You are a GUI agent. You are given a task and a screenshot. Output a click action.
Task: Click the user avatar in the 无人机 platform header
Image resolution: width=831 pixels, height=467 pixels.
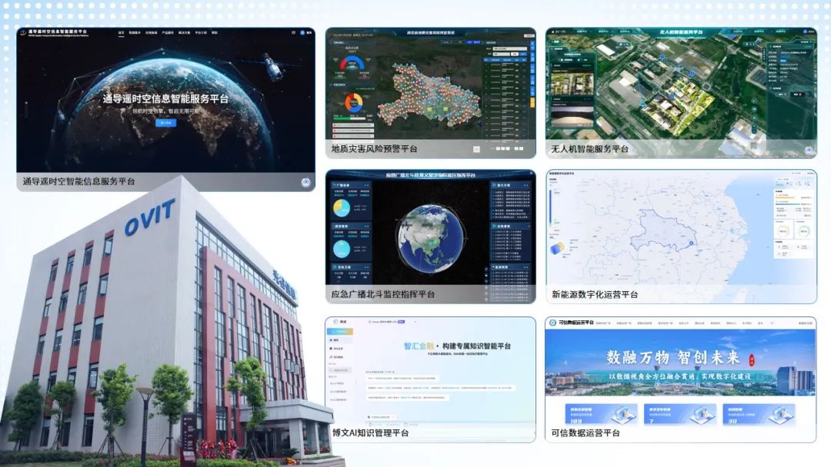pyautogui.click(x=806, y=32)
